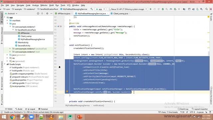Screen dimensions: 213x120
Task: Click the Scroll from Source target icon
Action: coord(38,13)
